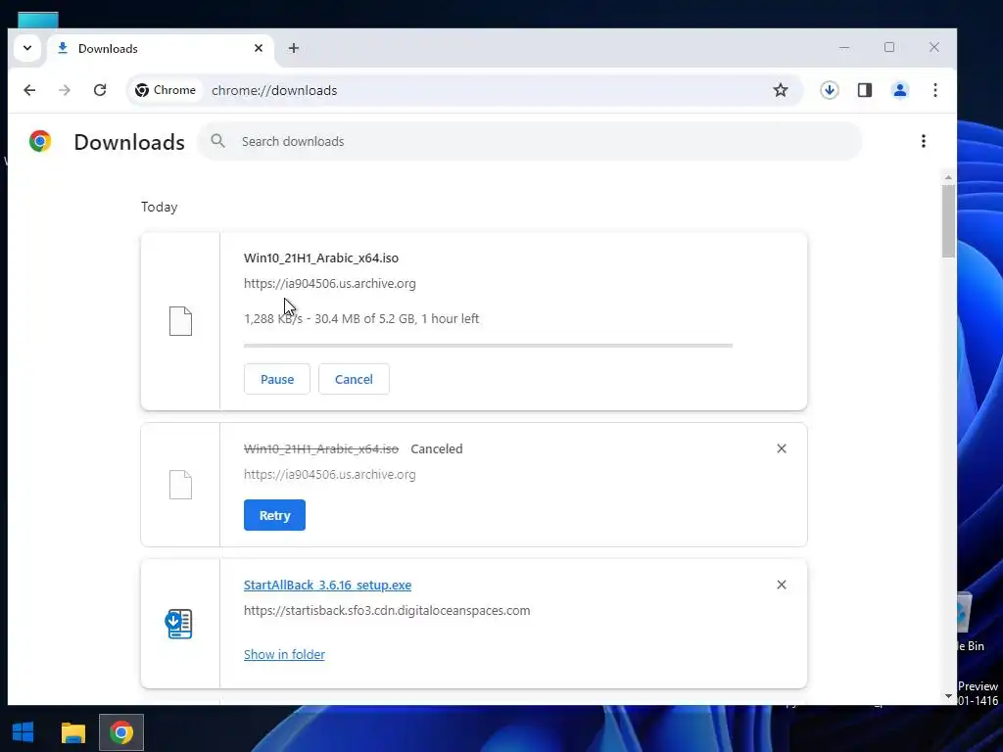Click the Chrome taskbar icon
This screenshot has width=1003, height=752.
pyautogui.click(x=121, y=732)
